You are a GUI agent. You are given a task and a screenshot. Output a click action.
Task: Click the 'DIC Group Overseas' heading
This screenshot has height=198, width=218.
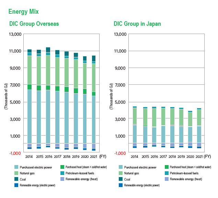point(34,24)
